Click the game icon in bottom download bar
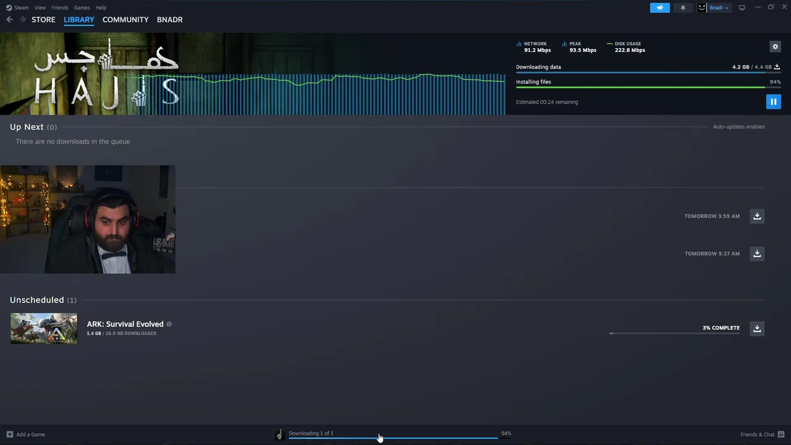Viewport: 791px width, 445px height. [x=279, y=434]
